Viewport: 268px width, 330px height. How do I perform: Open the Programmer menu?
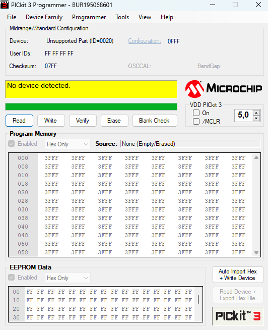click(x=89, y=17)
